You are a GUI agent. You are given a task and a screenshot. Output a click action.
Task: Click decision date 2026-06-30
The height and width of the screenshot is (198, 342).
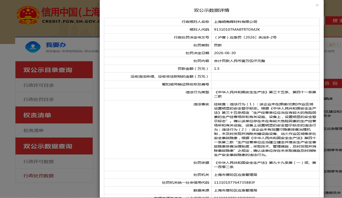225,53
